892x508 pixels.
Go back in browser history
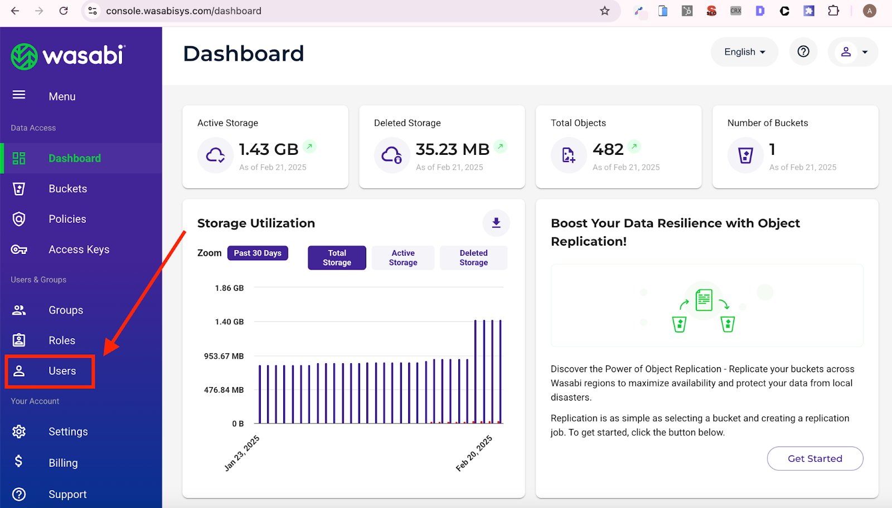(x=15, y=11)
